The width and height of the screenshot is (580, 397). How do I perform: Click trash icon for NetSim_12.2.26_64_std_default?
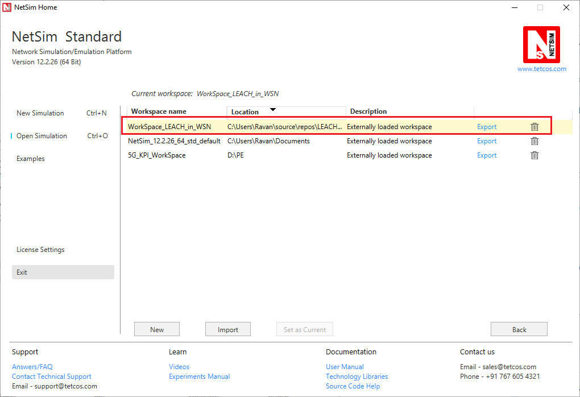tap(535, 141)
